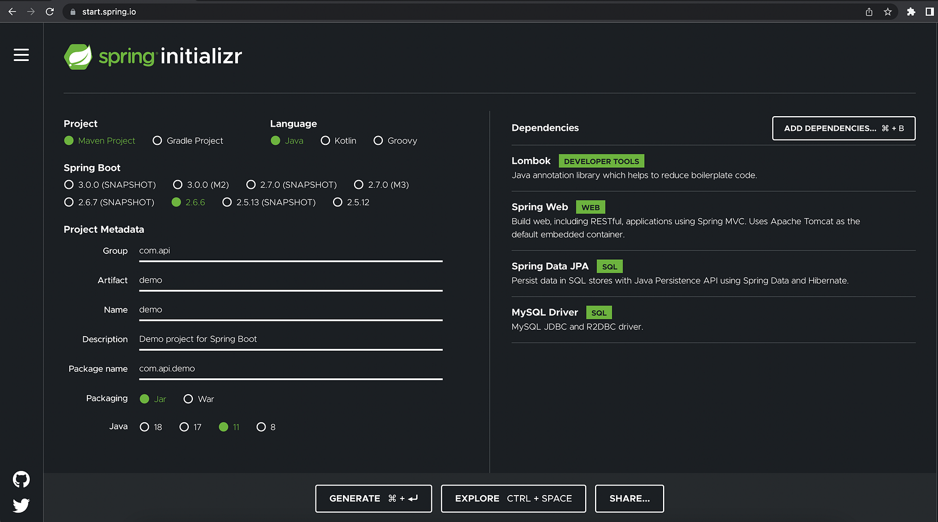Generate the project
This screenshot has height=522, width=938.
point(373,499)
